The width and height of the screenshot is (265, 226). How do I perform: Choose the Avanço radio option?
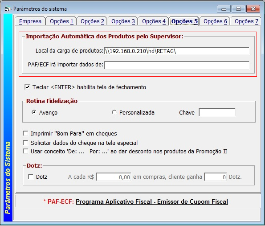tap(34, 112)
